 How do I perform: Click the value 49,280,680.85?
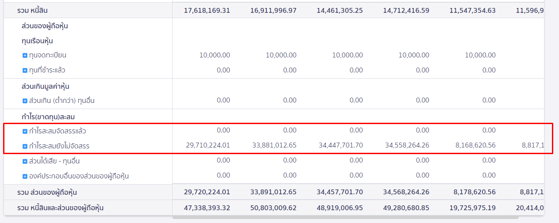406,208
